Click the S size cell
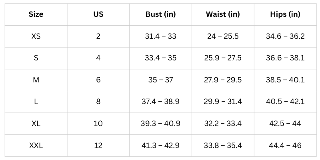320x160 pixels. 36,58
